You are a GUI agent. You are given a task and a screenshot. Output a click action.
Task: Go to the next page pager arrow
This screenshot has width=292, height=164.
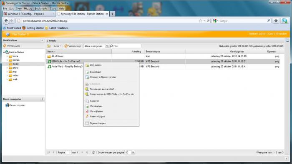point(82,152)
